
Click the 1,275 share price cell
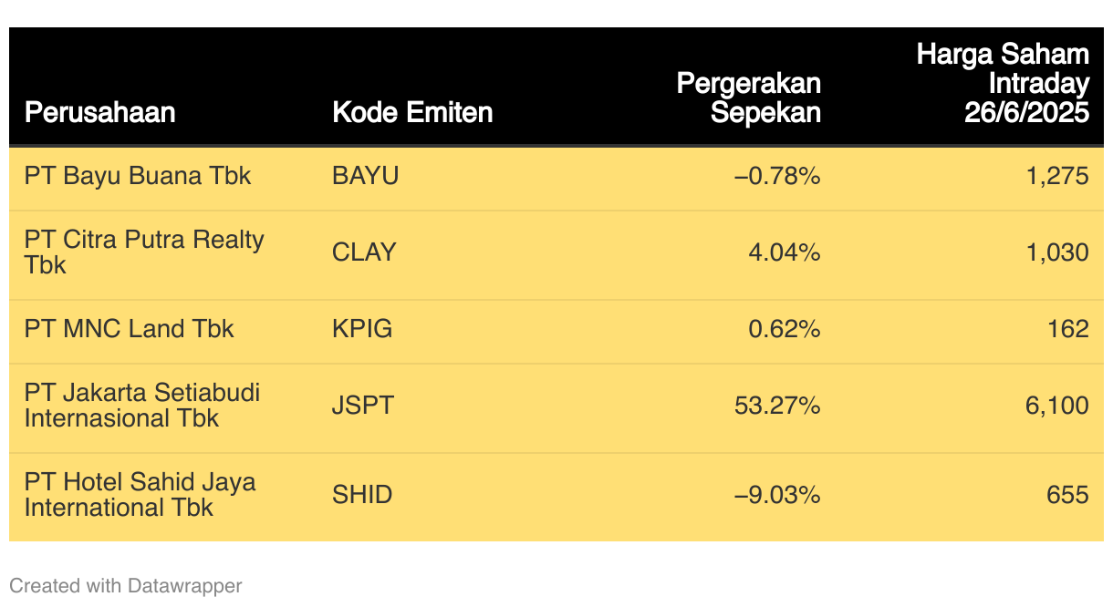click(x=1057, y=176)
